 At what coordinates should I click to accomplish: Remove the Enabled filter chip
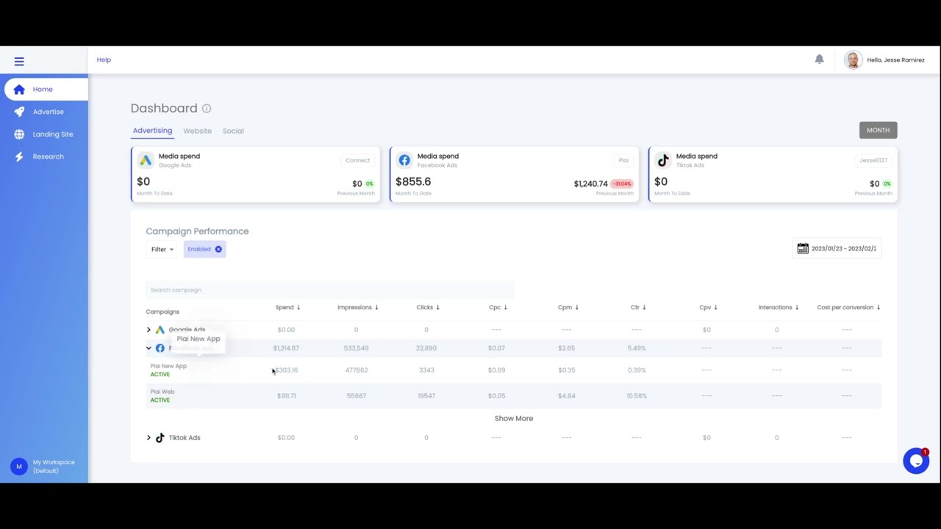[x=218, y=249]
